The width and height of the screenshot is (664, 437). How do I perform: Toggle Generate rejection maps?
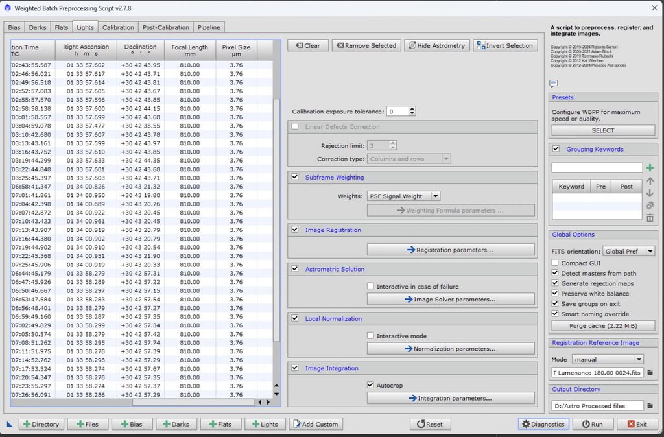555,283
